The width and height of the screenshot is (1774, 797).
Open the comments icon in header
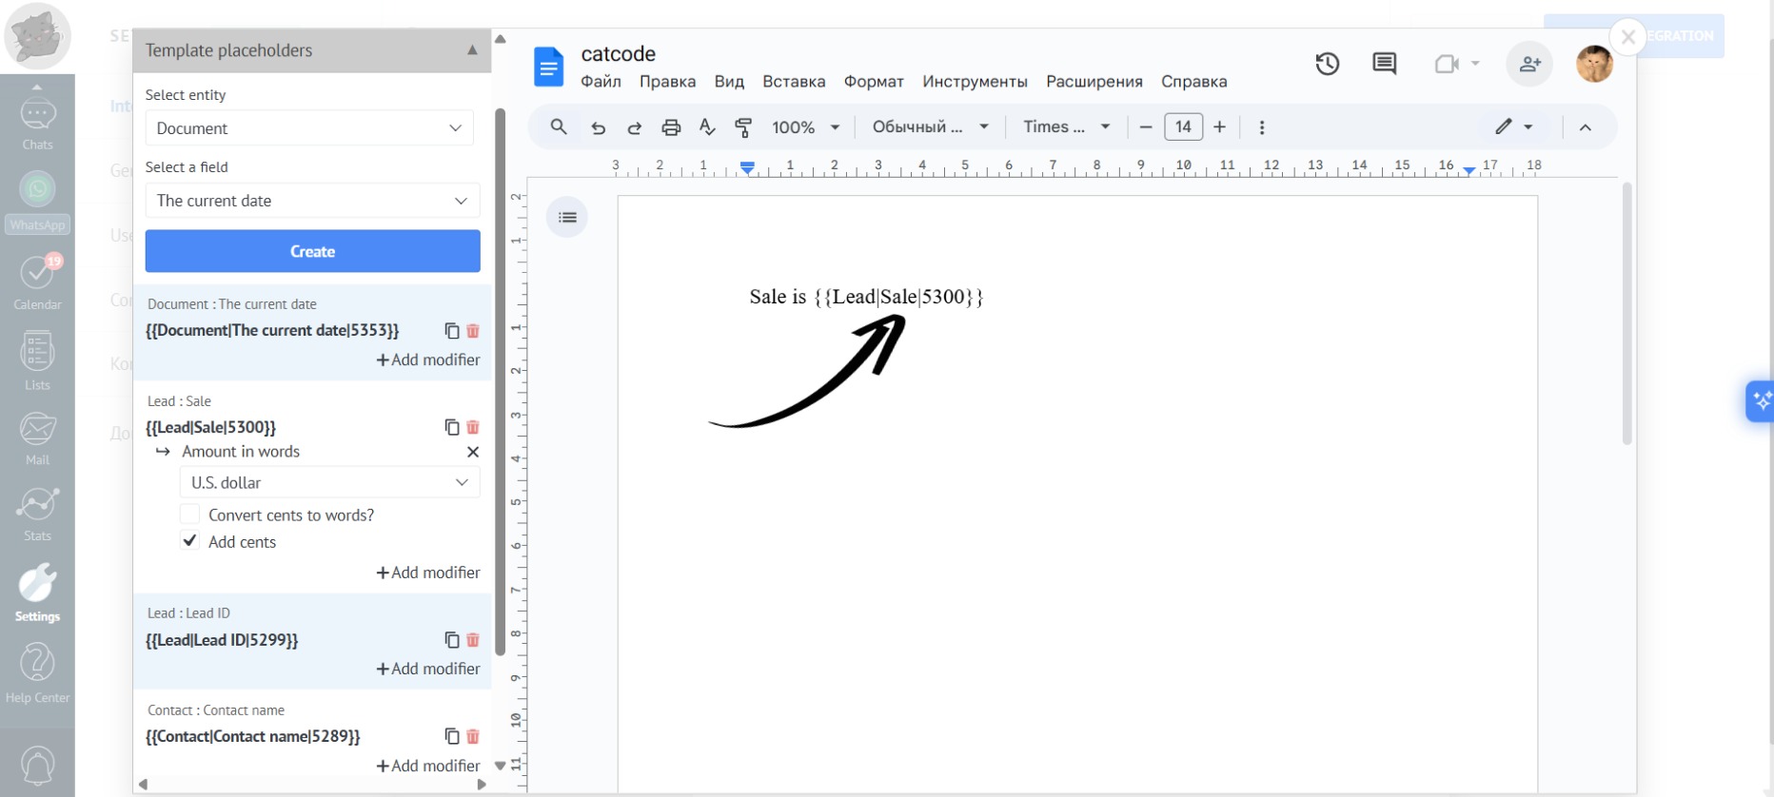[1384, 64]
